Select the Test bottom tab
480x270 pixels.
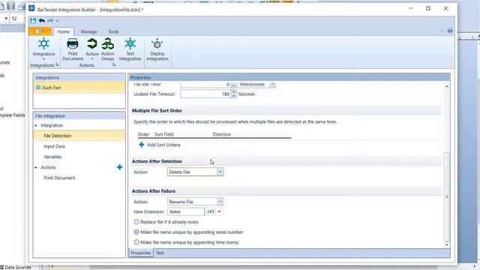pos(160,253)
